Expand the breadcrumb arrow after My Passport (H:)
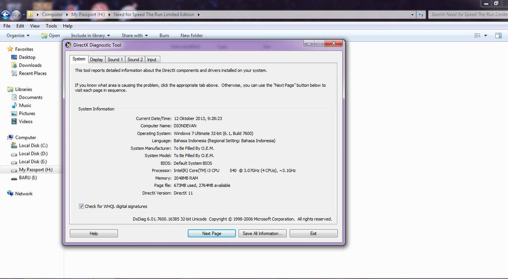508x279 pixels. pos(110,15)
